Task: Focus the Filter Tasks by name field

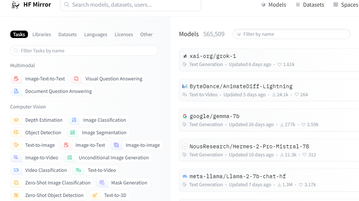Action: [84, 51]
